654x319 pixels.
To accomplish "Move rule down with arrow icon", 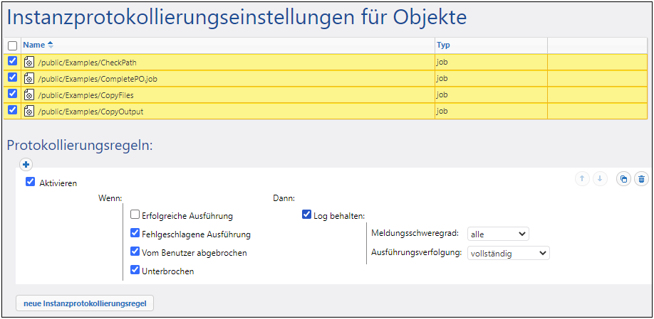I will (600, 179).
